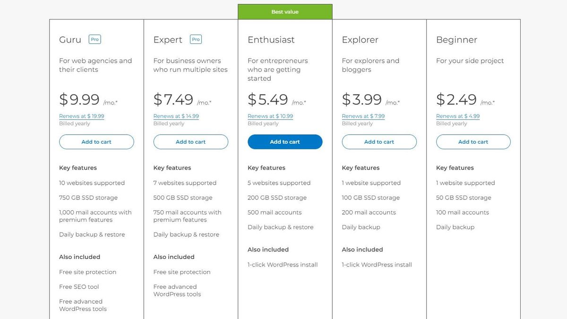The width and height of the screenshot is (567, 319).
Task: Add the Expert plan to cart
Action: tap(190, 142)
